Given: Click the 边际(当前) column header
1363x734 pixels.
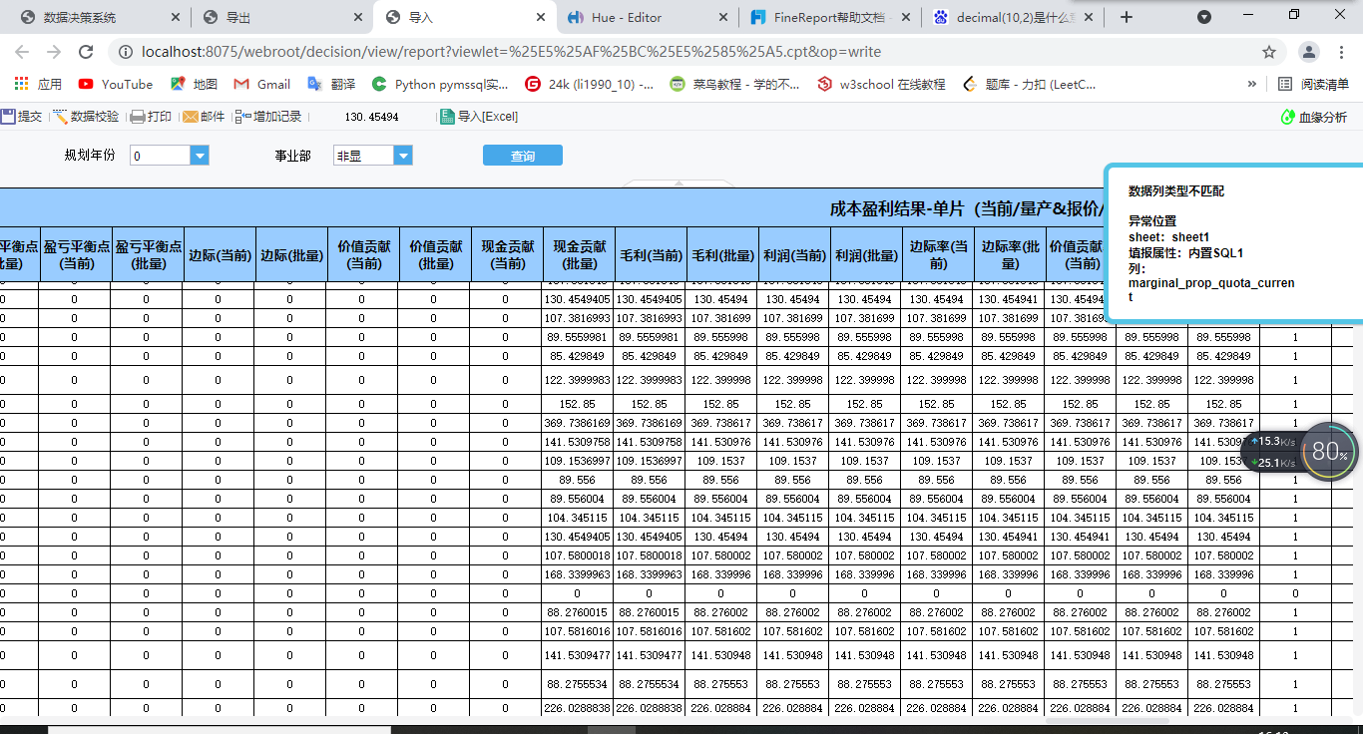Looking at the screenshot, I should [220, 255].
